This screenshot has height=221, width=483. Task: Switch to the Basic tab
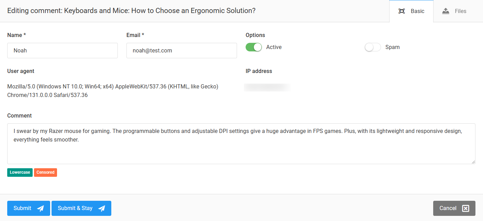pos(411,11)
